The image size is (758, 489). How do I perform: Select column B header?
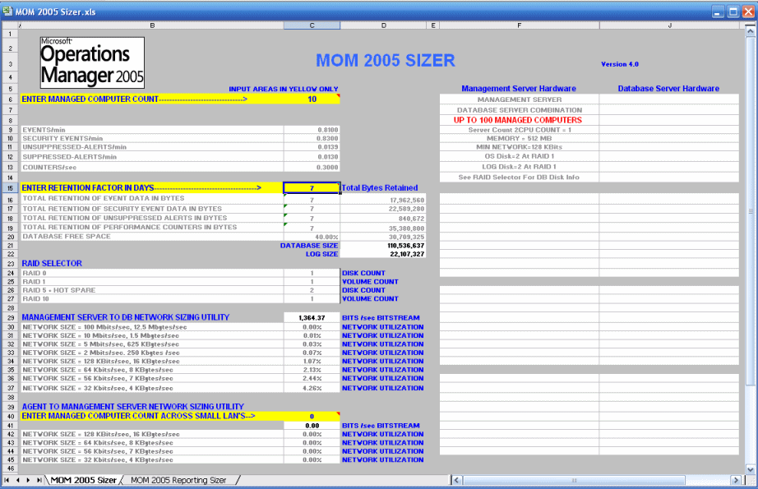click(x=152, y=25)
